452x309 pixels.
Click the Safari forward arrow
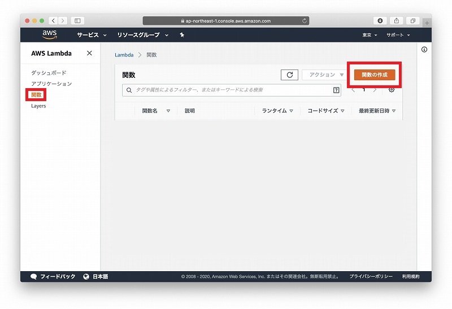tap(63, 21)
